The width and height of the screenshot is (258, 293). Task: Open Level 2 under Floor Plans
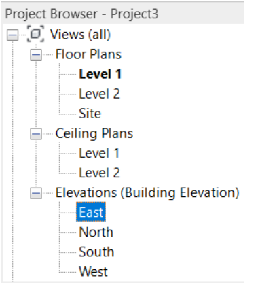pyautogui.click(x=99, y=94)
